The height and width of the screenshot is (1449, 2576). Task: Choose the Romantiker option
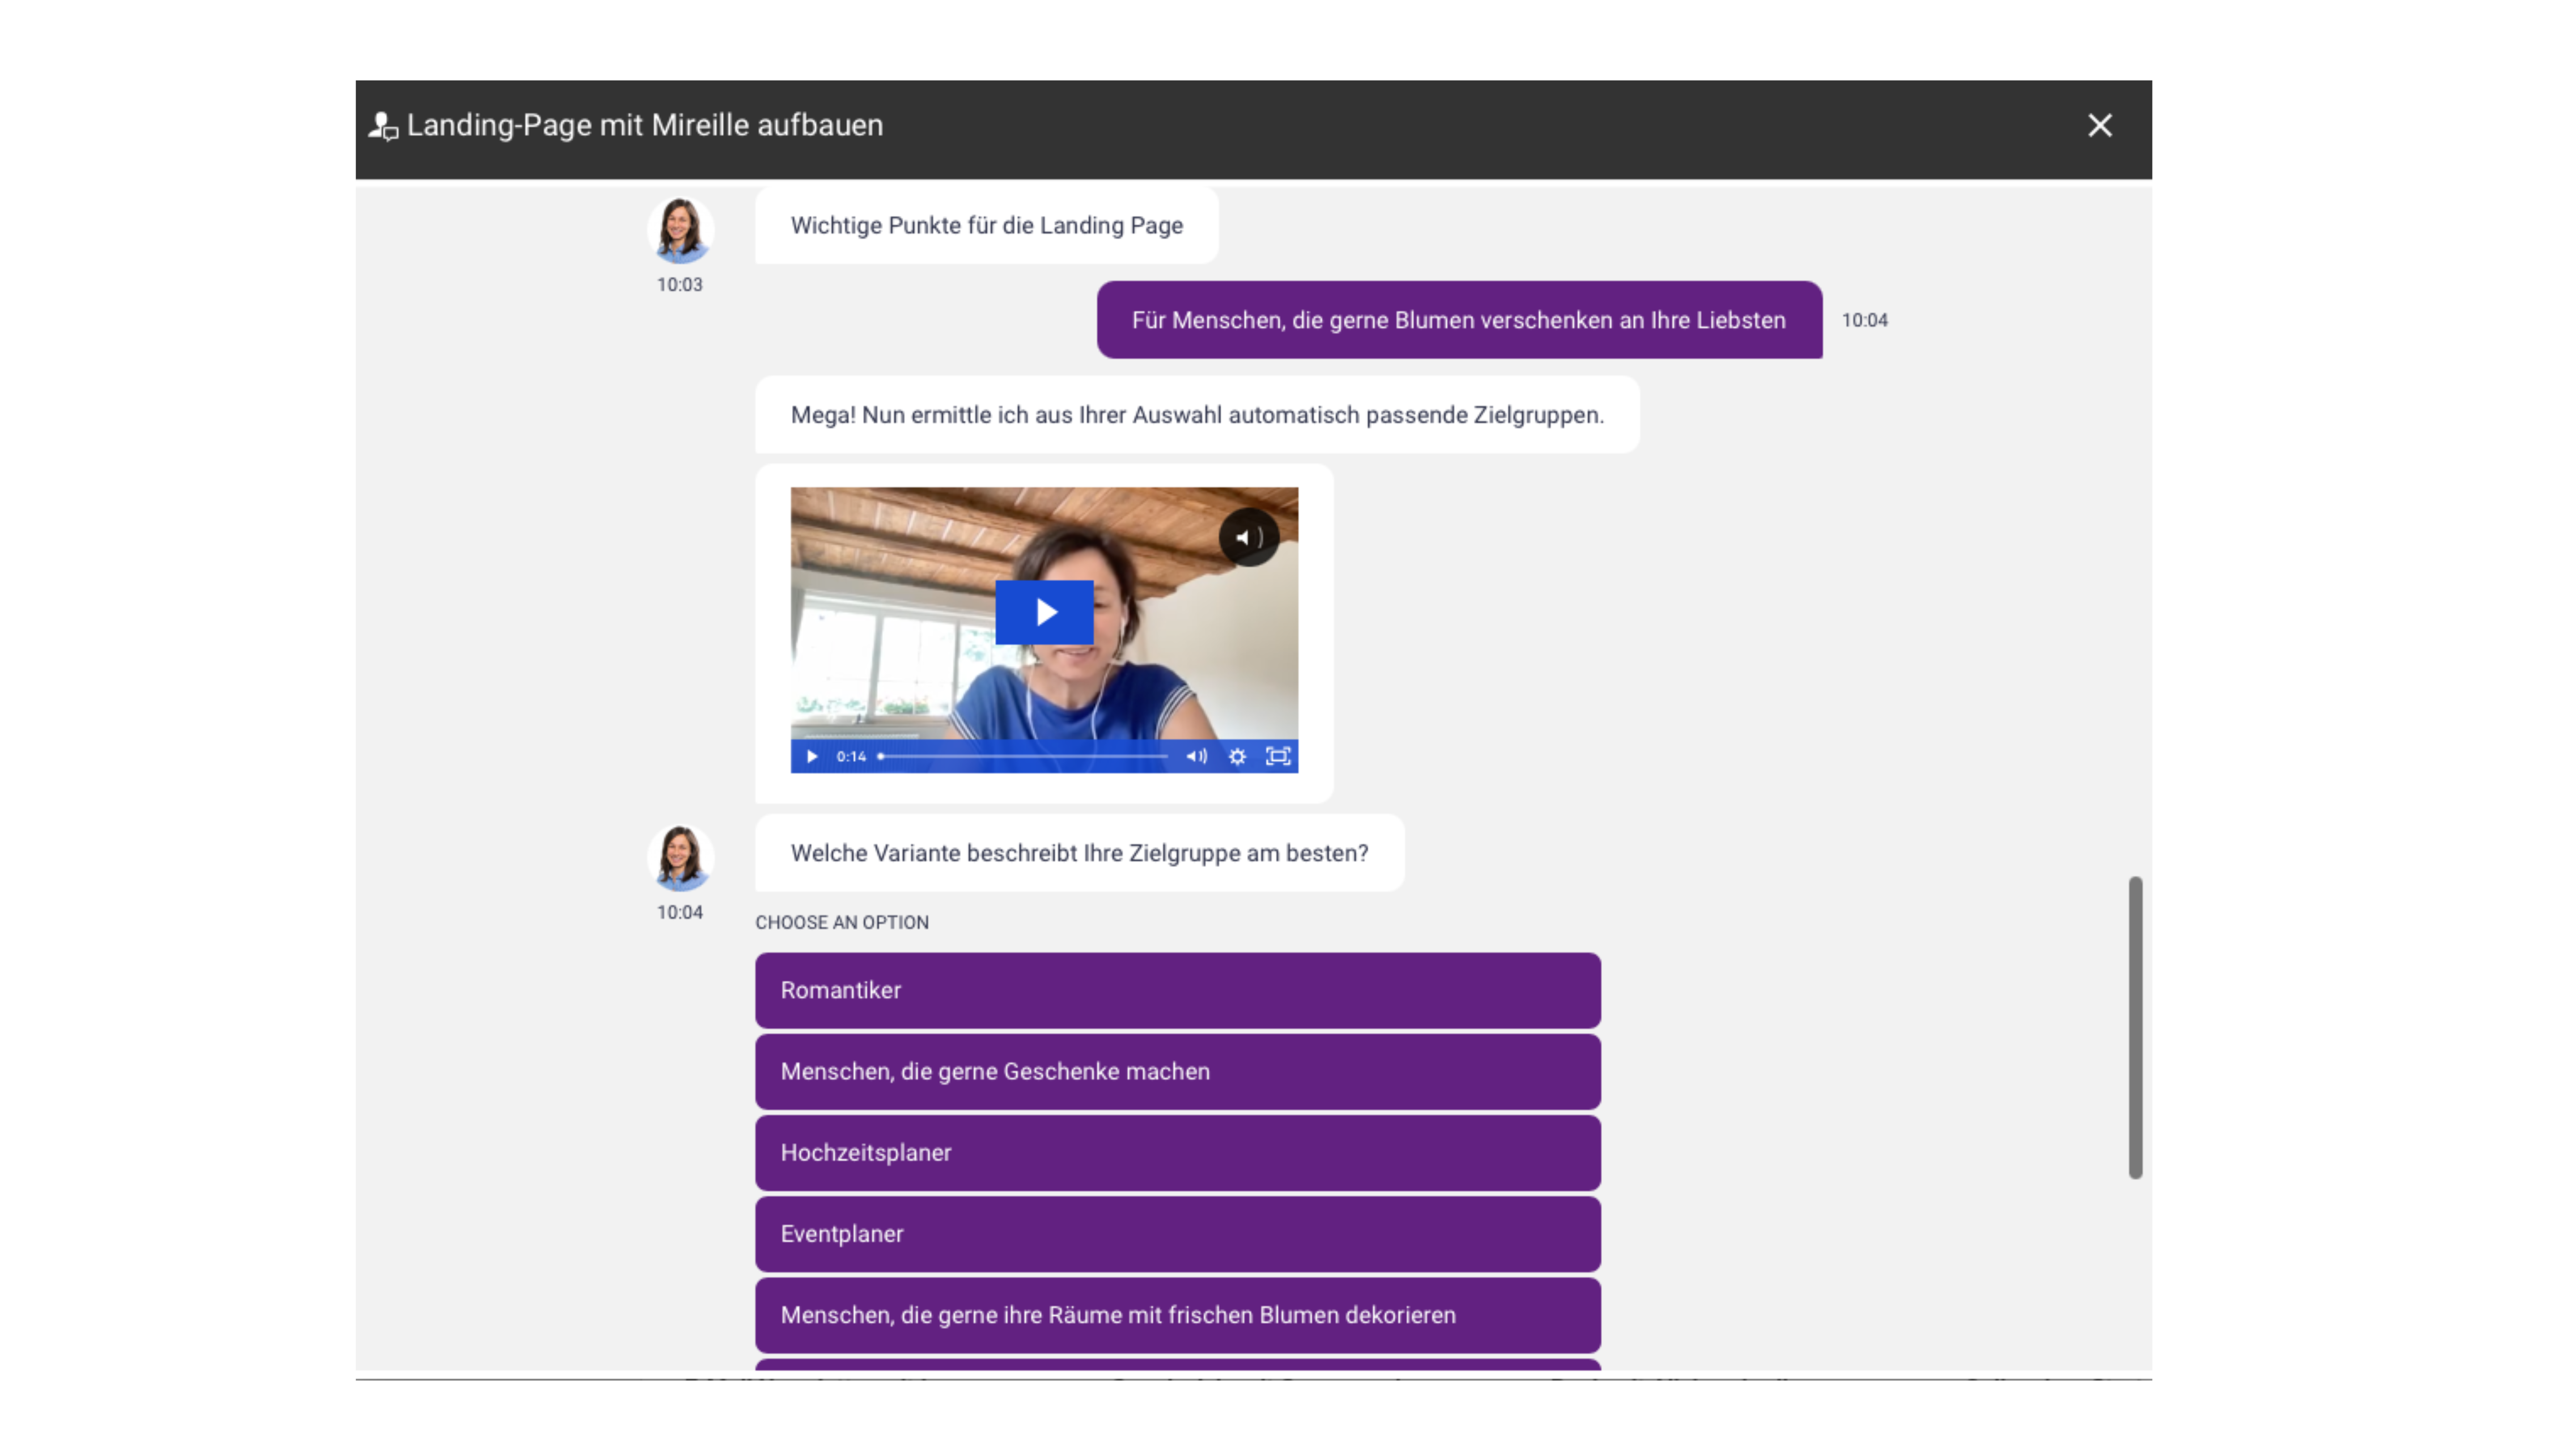[x=1177, y=990]
